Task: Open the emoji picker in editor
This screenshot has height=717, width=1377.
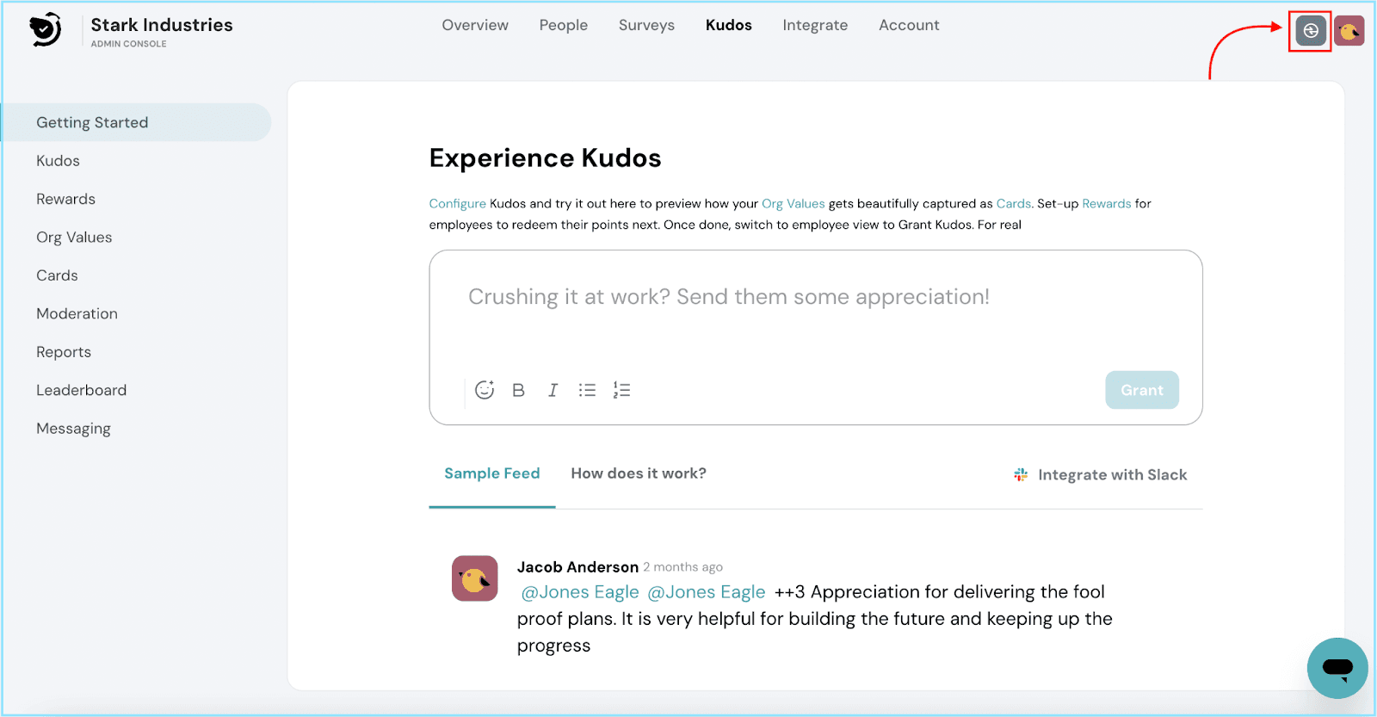Action: [x=485, y=390]
